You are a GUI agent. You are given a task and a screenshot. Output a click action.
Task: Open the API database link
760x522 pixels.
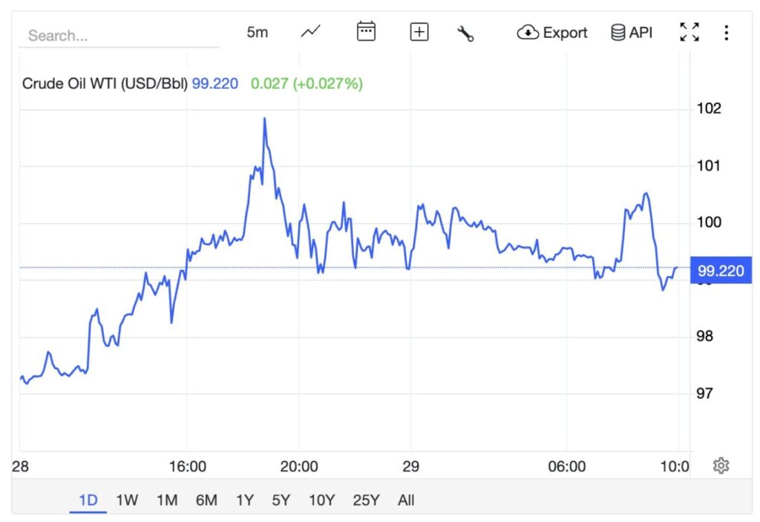632,33
